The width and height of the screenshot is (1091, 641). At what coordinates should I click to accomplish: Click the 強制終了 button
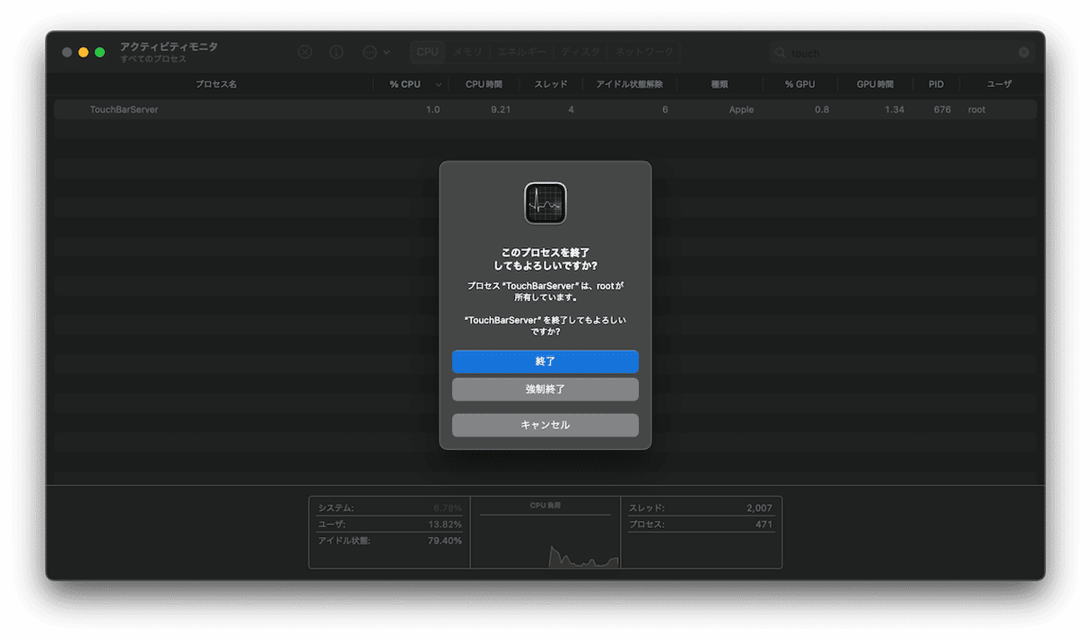[545, 390]
